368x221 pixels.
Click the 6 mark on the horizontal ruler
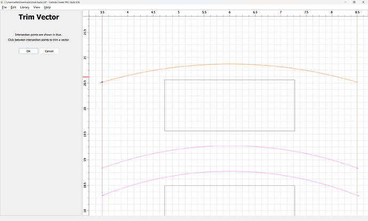229,11
